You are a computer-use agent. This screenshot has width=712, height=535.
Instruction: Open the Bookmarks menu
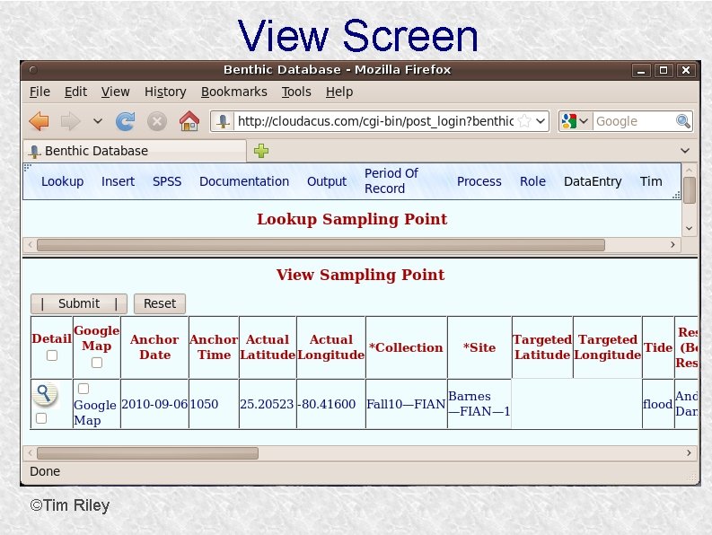pos(233,92)
